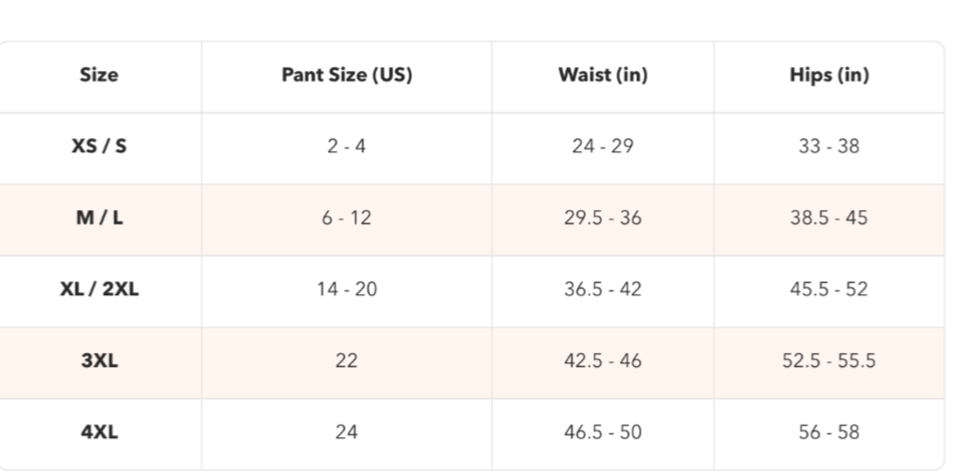
Task: Click hips 52.5 - 55.5 cell
Action: click(828, 360)
